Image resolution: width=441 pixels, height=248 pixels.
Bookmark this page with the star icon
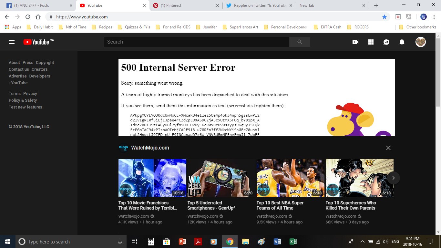point(385,17)
